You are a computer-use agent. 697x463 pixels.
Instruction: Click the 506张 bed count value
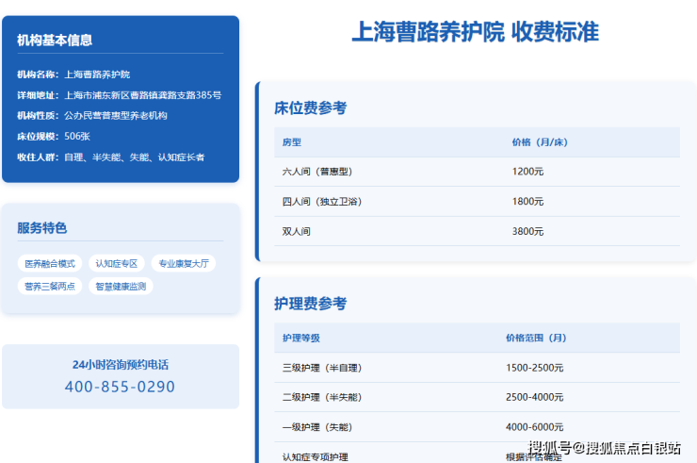(77, 136)
